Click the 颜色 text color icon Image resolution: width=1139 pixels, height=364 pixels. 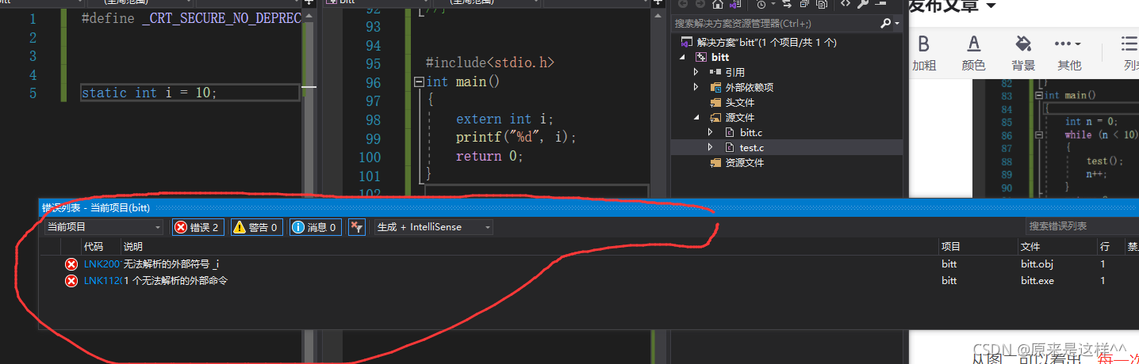click(x=974, y=44)
